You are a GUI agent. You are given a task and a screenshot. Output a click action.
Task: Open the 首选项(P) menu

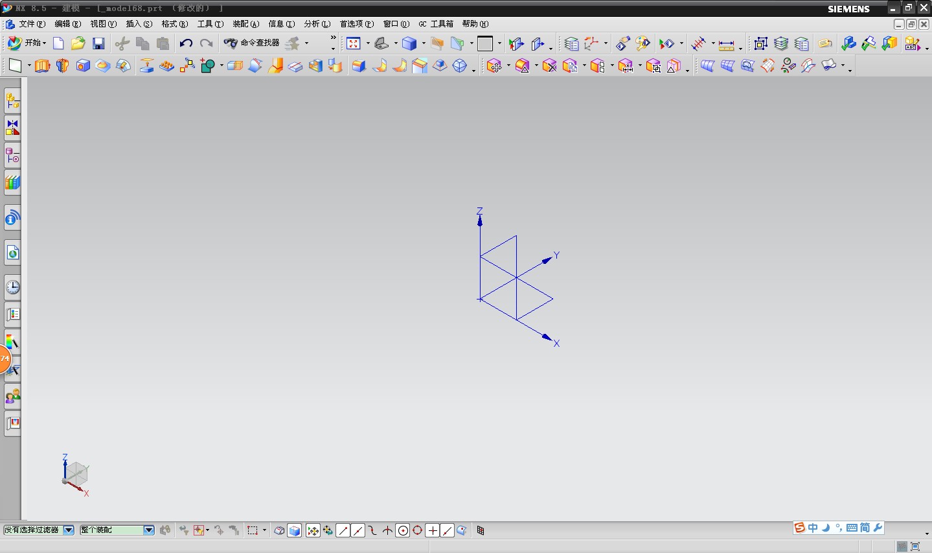(357, 24)
